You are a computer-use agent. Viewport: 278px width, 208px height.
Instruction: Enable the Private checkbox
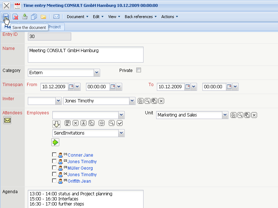[x=138, y=70]
